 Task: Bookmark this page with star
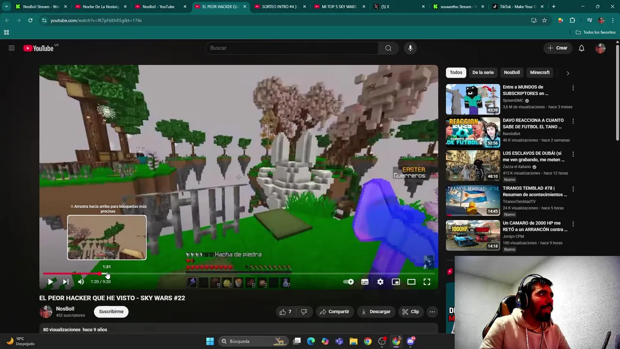point(544,20)
